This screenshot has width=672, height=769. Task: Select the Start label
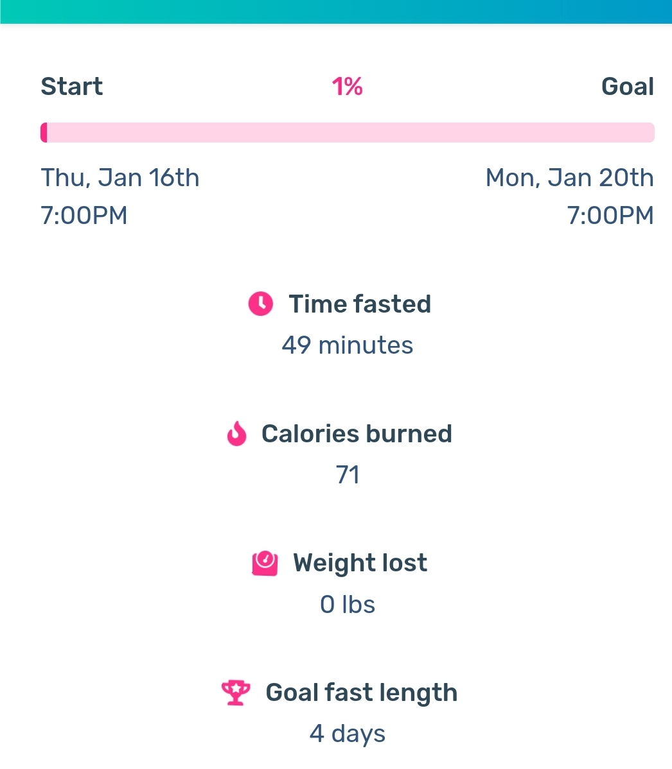point(72,87)
